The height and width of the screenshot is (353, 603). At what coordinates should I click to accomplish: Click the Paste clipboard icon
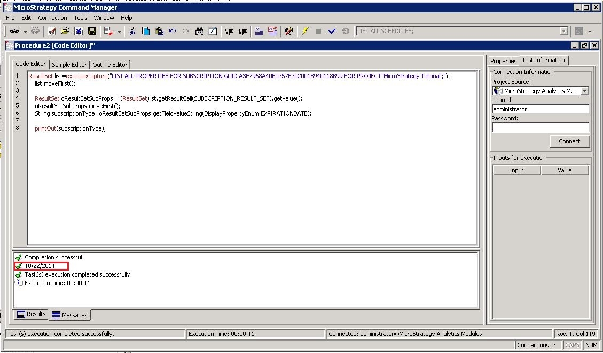(159, 32)
